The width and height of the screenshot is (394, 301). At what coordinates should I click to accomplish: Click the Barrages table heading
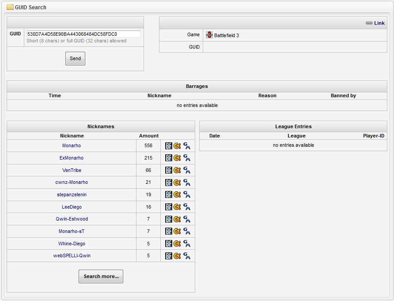pyautogui.click(x=197, y=86)
